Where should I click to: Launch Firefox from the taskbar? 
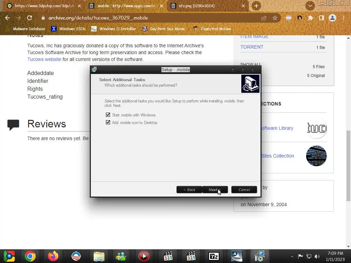click(53, 256)
